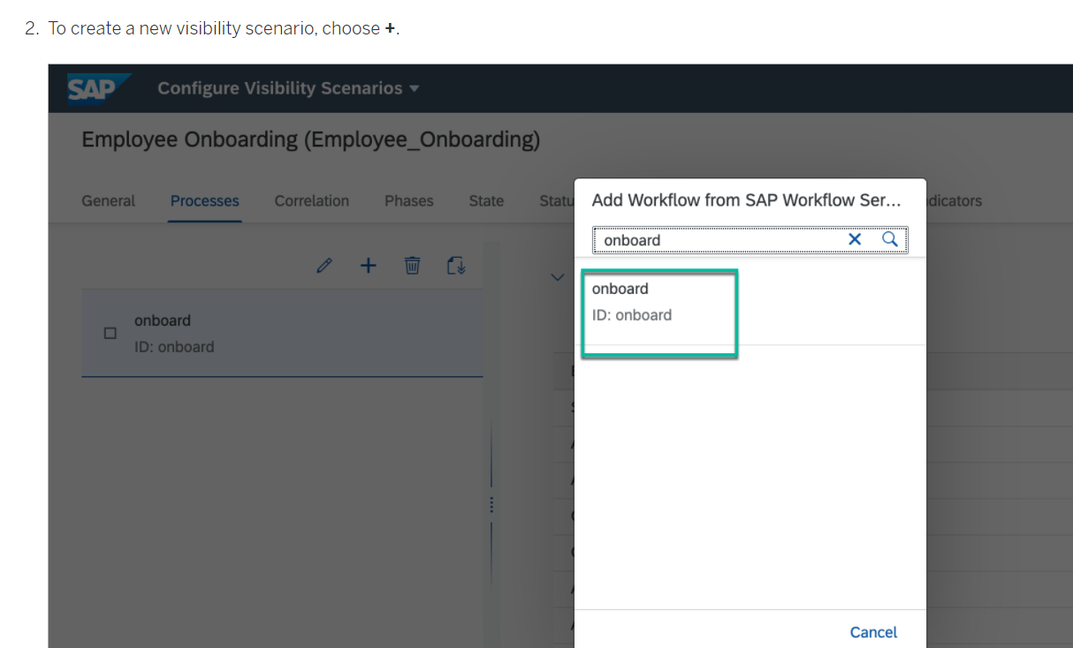Select onboard process in left list

pyautogui.click(x=282, y=333)
